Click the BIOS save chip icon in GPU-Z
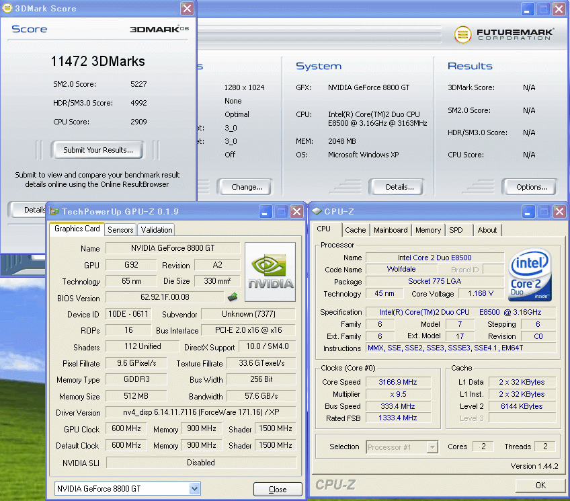570x501 pixels. (233, 297)
